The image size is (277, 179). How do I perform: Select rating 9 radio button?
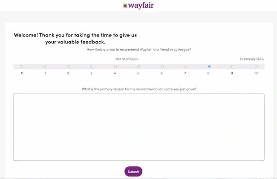[x=233, y=67]
